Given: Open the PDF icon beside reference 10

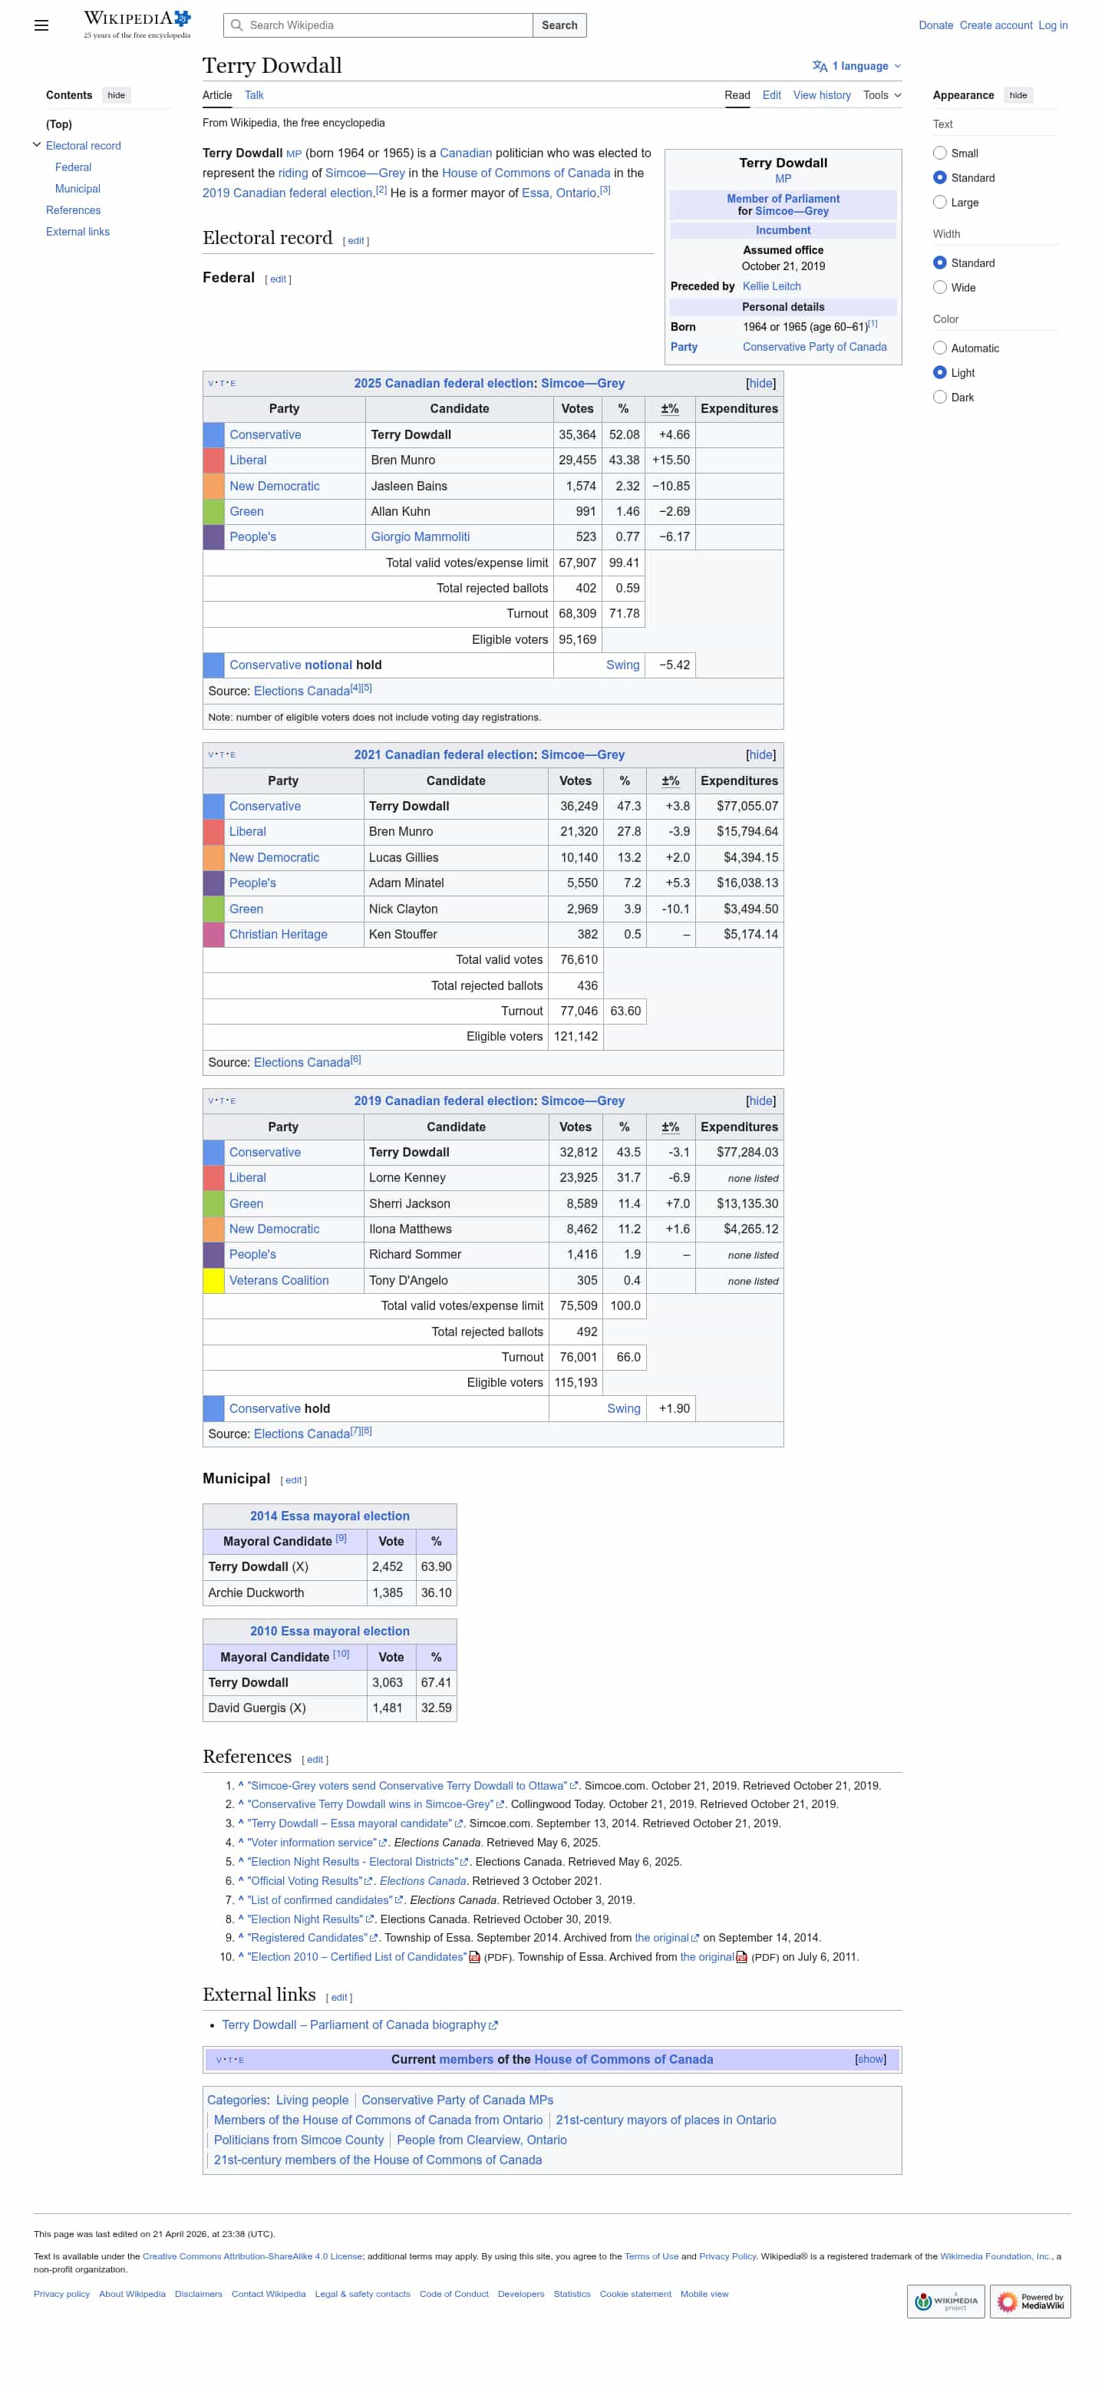Looking at the screenshot, I should [474, 1957].
